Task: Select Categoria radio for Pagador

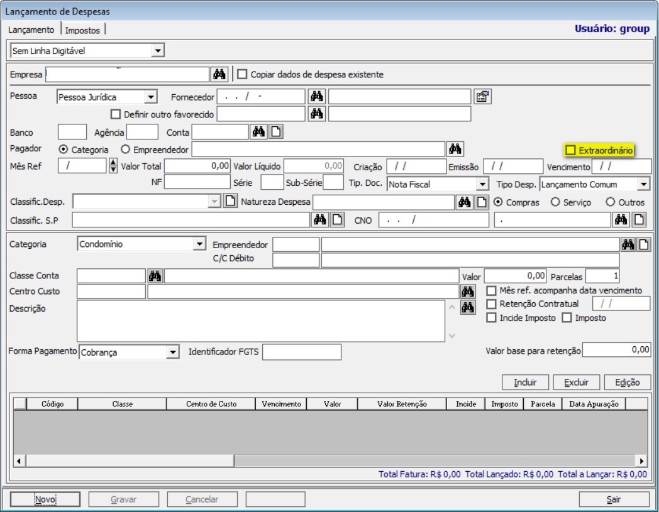Action: [x=63, y=149]
